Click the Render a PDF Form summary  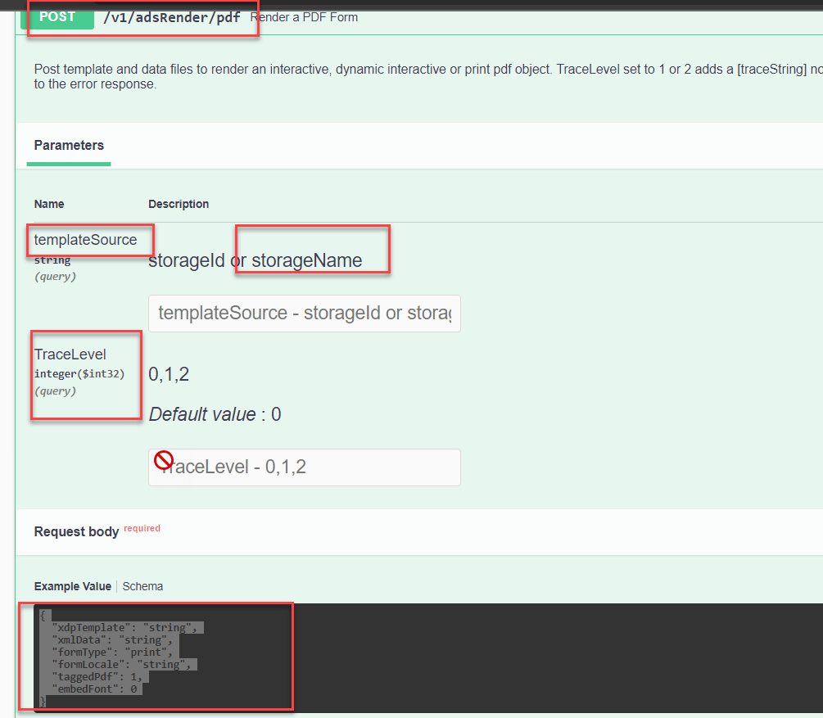tap(304, 17)
